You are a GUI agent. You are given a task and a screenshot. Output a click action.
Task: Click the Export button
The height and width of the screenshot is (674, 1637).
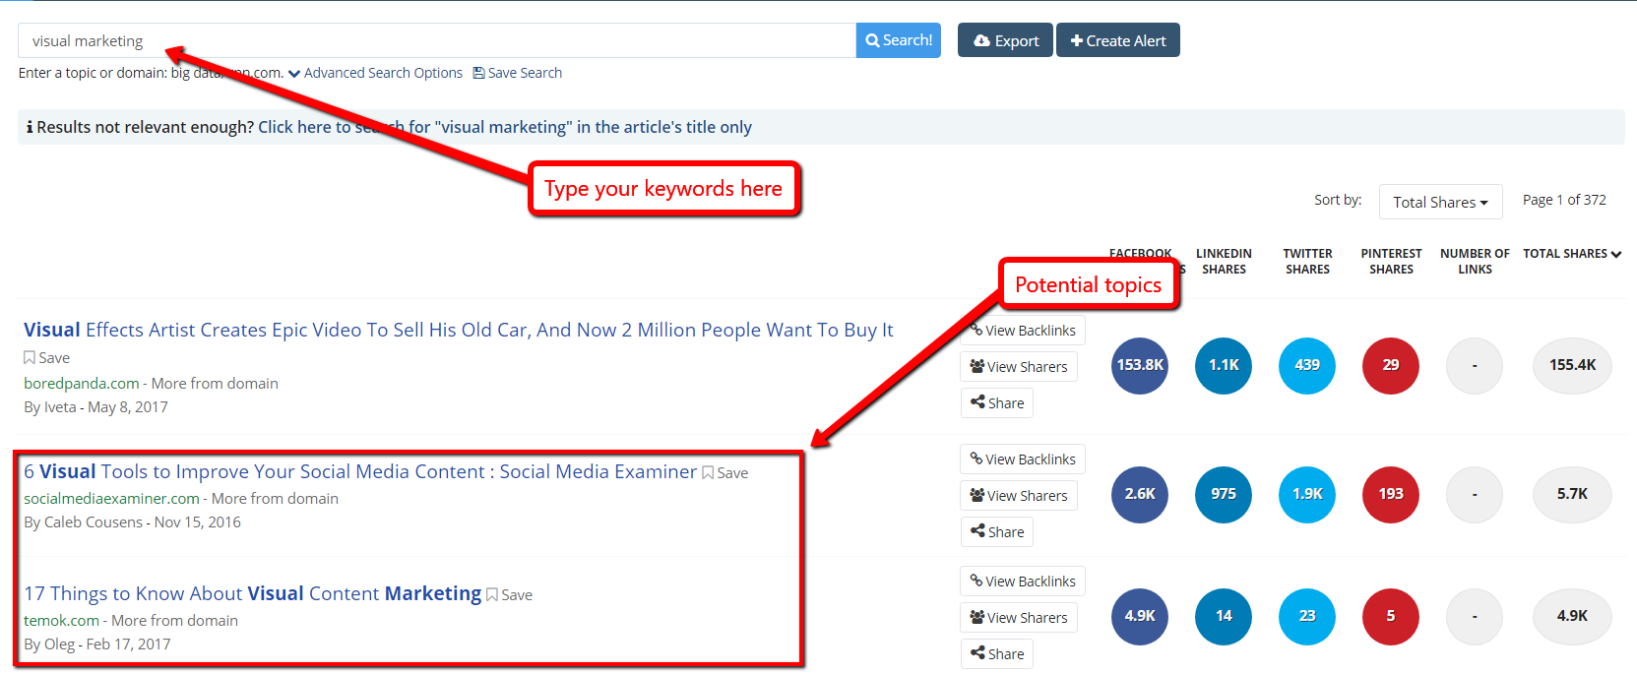(1005, 40)
